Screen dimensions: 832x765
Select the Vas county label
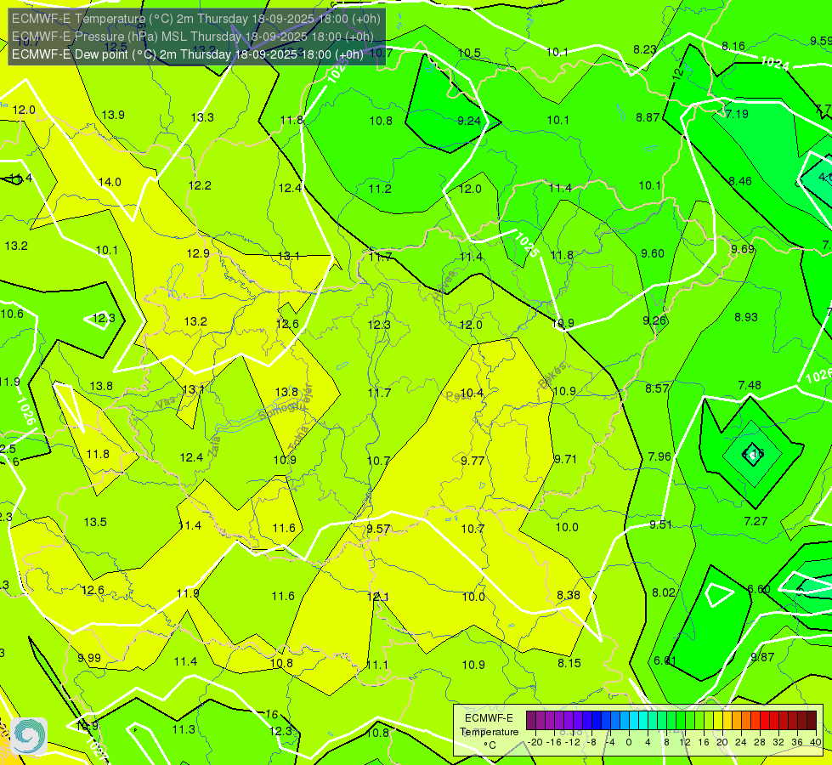(166, 404)
